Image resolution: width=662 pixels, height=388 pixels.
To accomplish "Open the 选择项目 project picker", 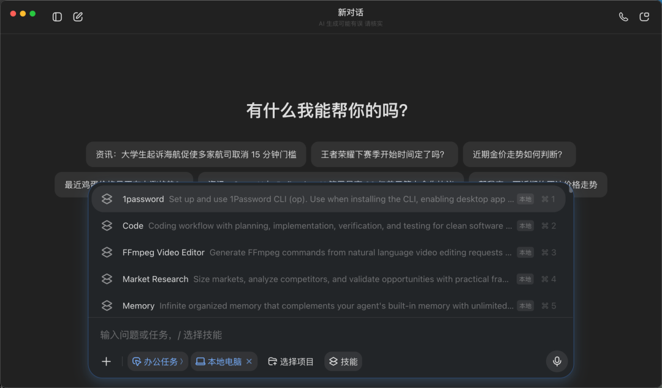I will click(x=291, y=362).
